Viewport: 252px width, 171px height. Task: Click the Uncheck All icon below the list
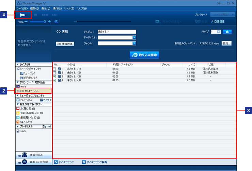[x=84, y=162]
